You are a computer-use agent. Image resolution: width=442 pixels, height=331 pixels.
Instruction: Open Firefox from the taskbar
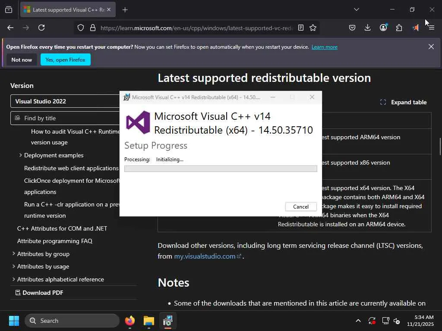130,321
